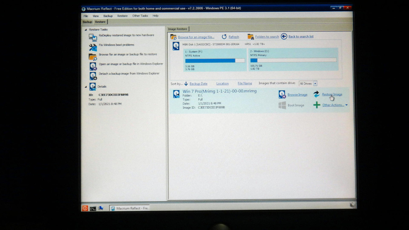Click the green plus Other Actions icon

[317, 105]
